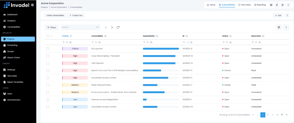Open the Reporting tab
The width and height of the screenshot is (294, 123).
pyautogui.click(x=260, y=5)
